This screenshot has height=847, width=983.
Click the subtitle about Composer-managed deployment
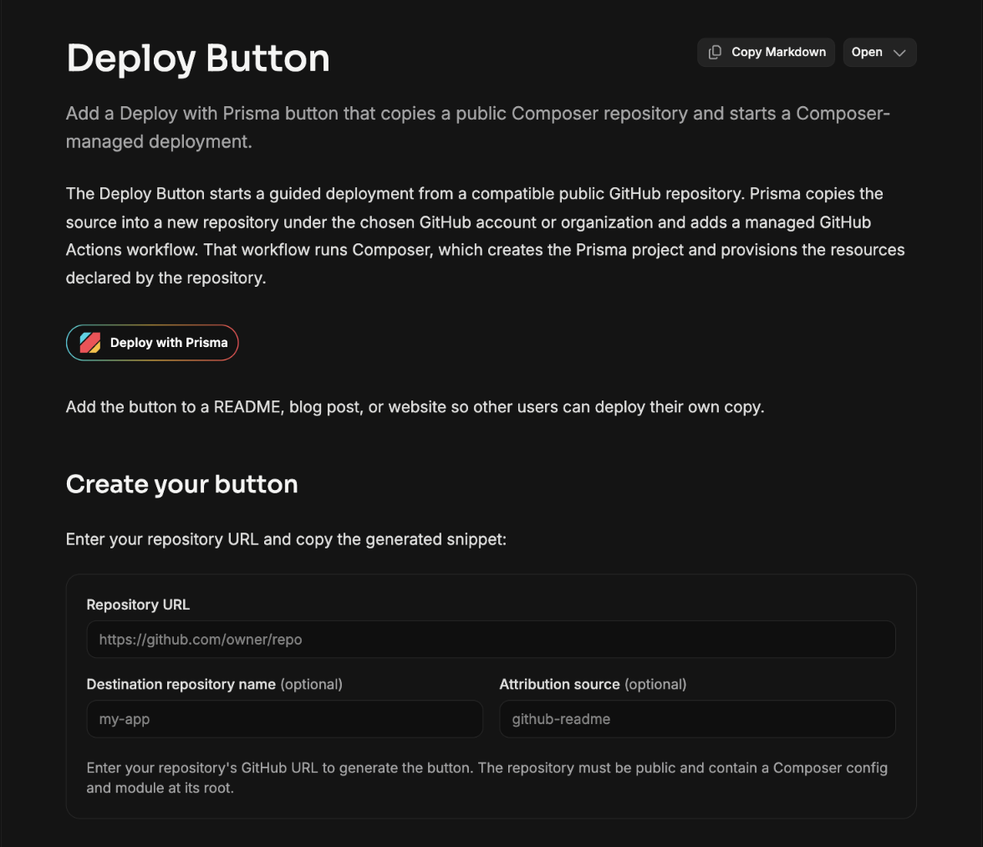tap(478, 127)
